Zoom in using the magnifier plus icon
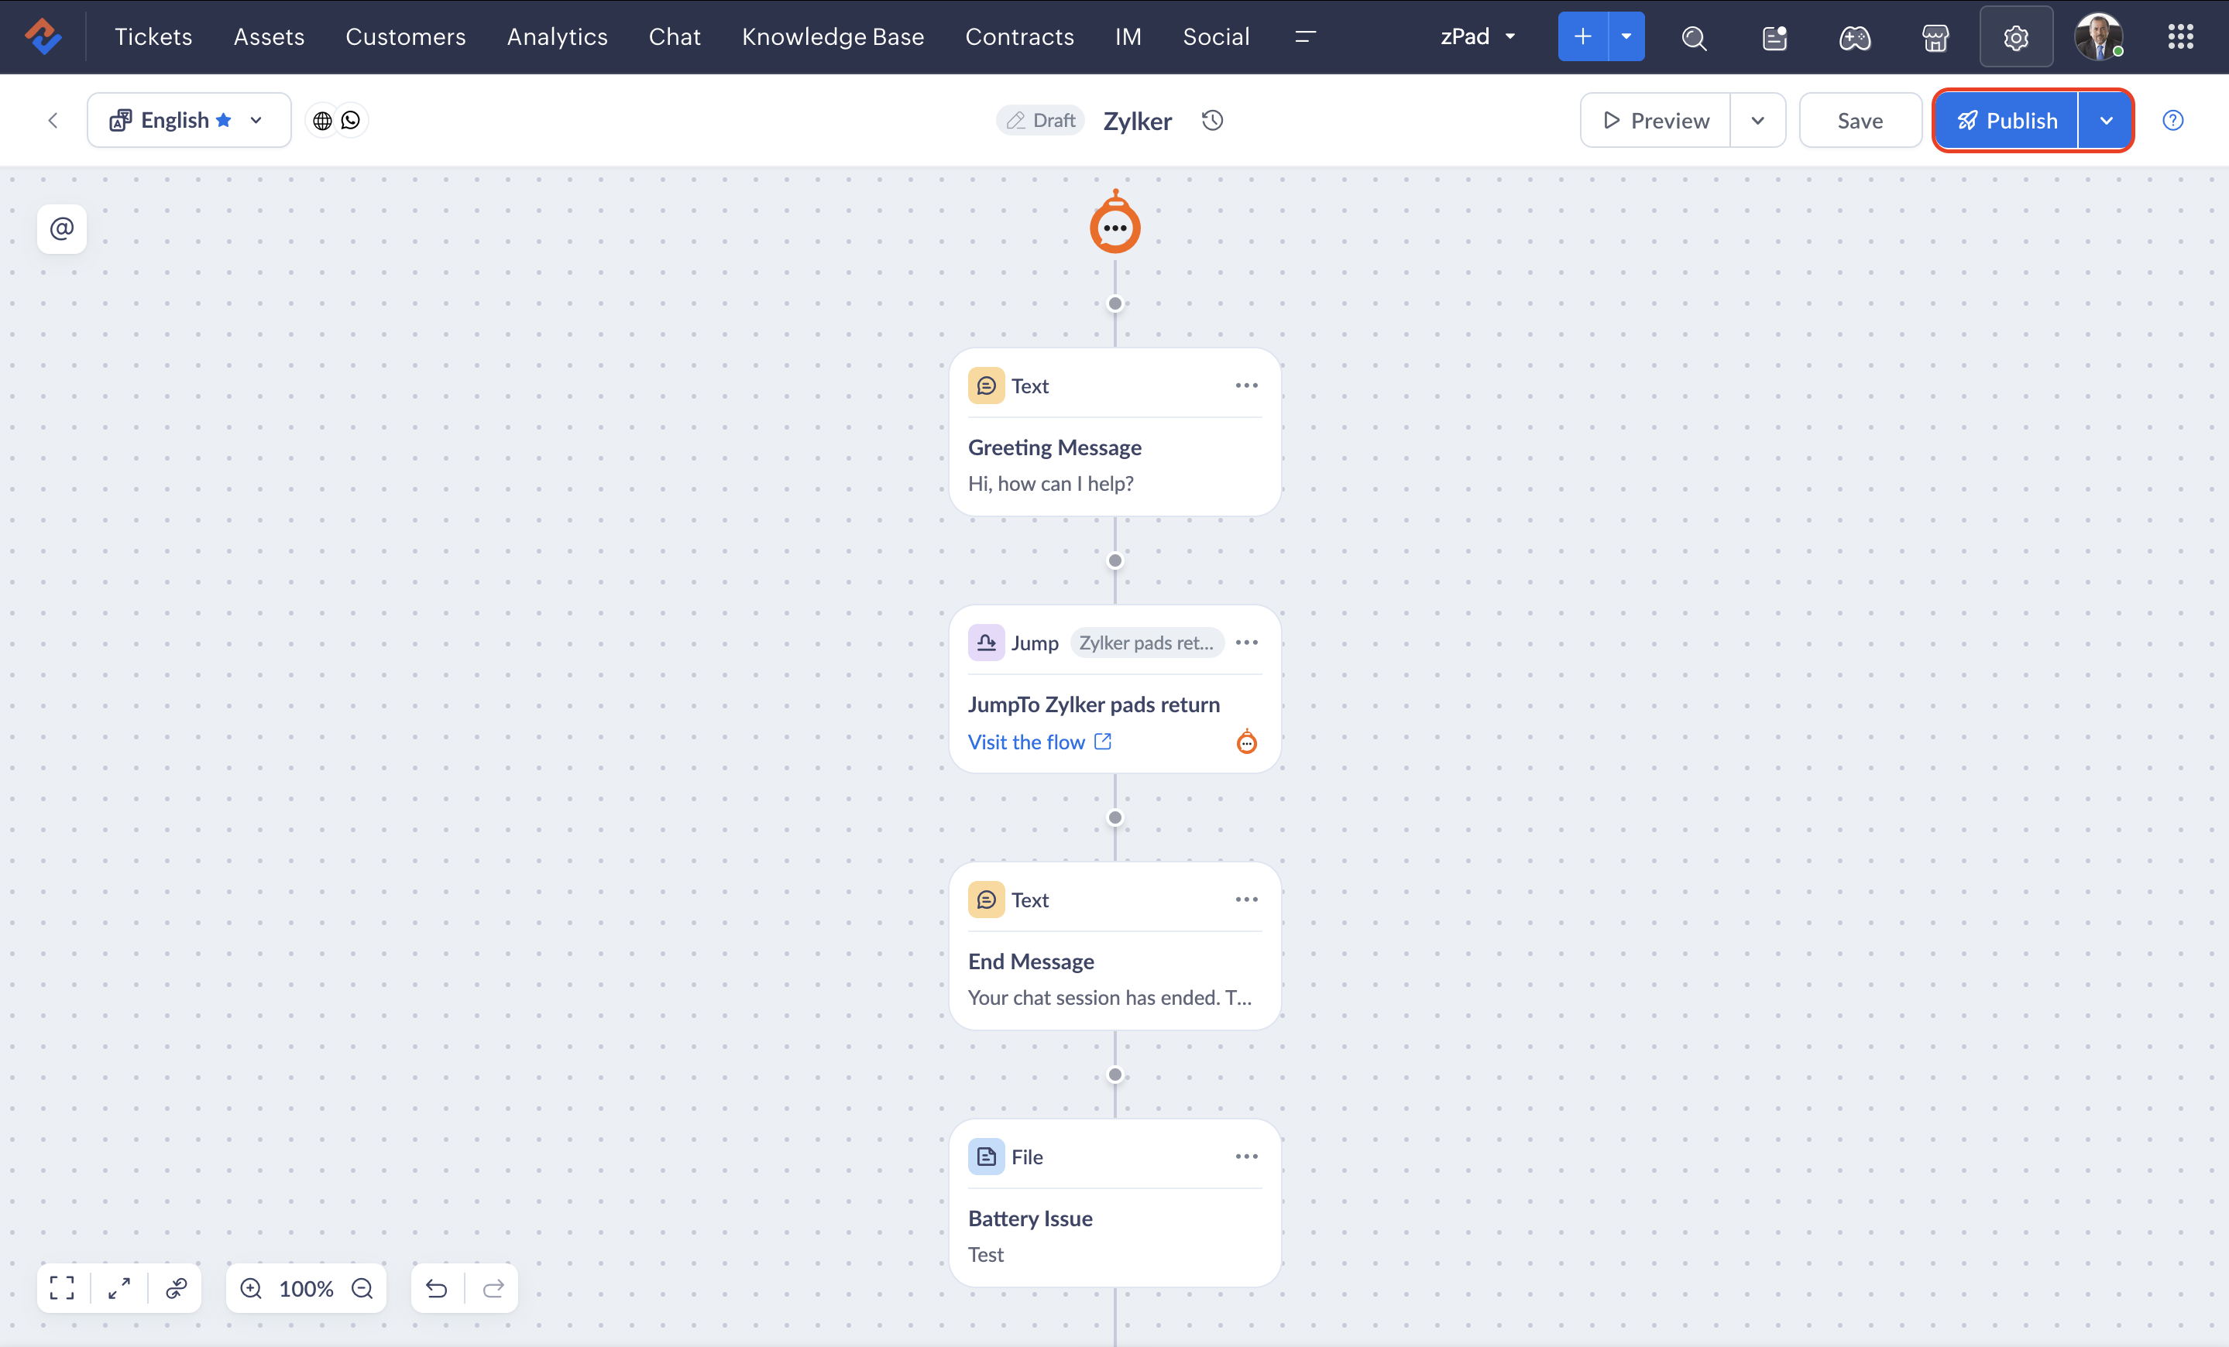 (x=252, y=1288)
